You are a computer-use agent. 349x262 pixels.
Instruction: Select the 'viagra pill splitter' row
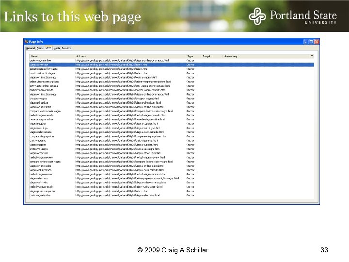pos(172,103)
